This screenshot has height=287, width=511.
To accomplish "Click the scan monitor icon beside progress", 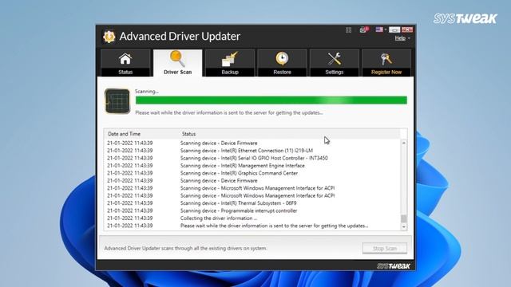I will pos(117,101).
